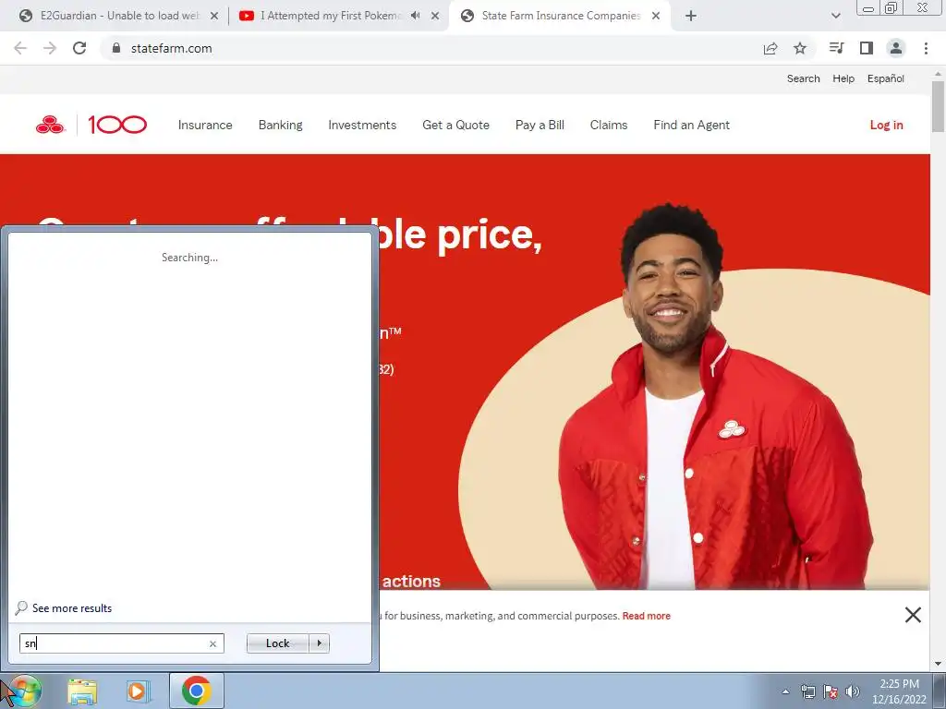Switch the language to Español
The image size is (946, 709).
click(x=886, y=78)
